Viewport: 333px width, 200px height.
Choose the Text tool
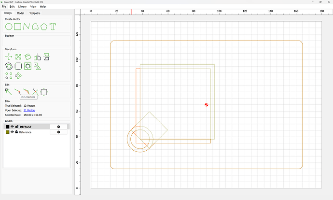pyautogui.click(x=53, y=27)
